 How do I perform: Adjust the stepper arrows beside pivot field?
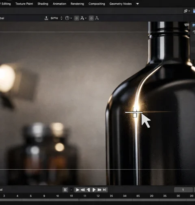click(x=61, y=18)
